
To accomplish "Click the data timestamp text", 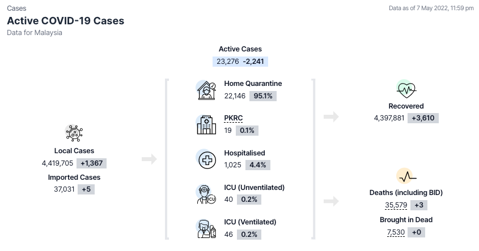I will pyautogui.click(x=431, y=8).
